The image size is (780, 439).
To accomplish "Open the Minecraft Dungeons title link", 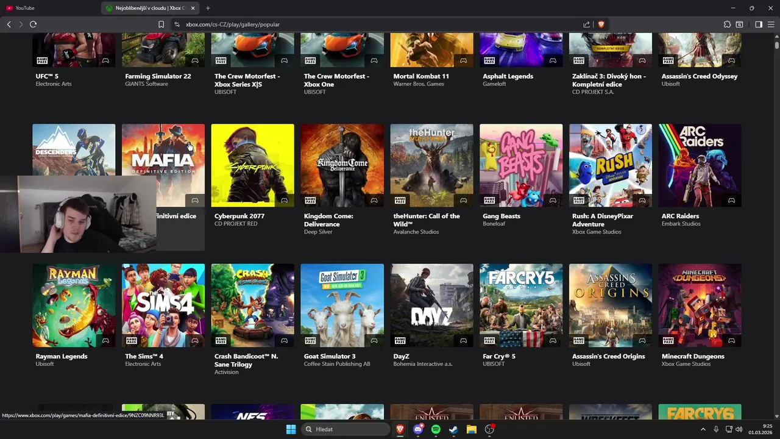I will coord(693,356).
